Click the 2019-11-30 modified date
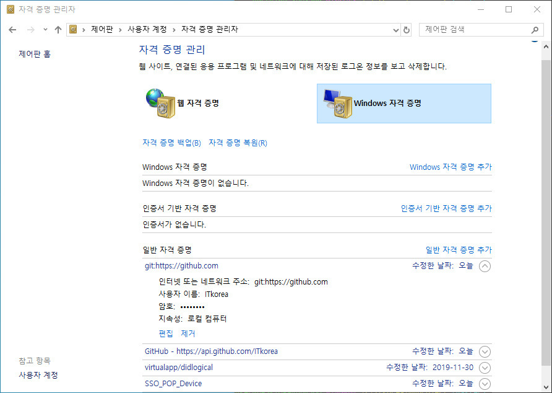Screen dimensions: 552x393 453,368
